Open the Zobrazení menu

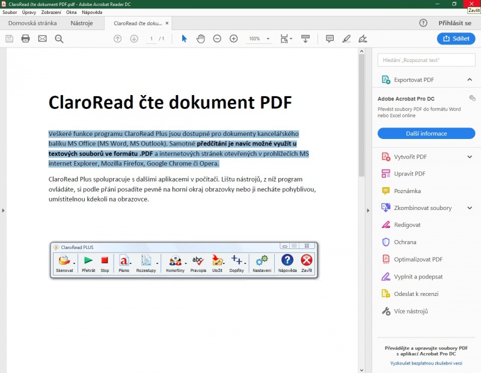coord(51,12)
